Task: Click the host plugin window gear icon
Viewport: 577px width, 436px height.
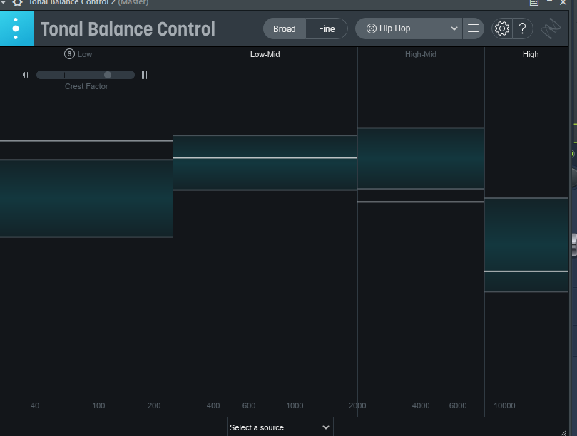Action: 17,3
